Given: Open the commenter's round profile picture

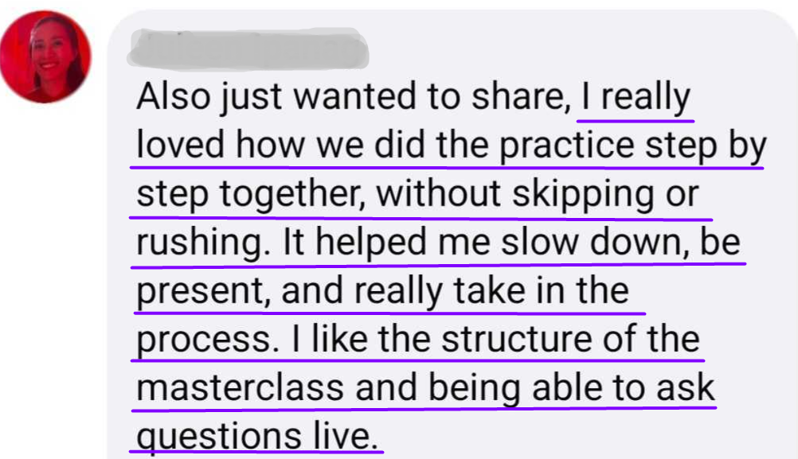Looking at the screenshot, I should click(45, 56).
